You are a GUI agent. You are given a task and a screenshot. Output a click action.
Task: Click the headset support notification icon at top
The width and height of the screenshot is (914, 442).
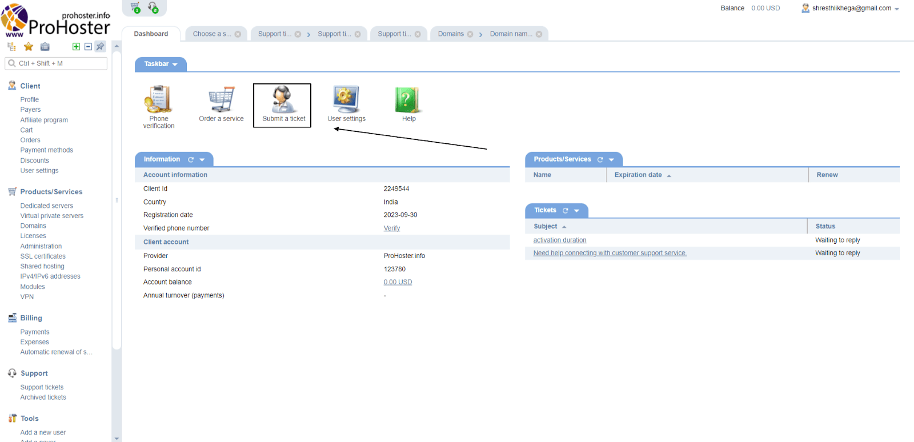[153, 7]
